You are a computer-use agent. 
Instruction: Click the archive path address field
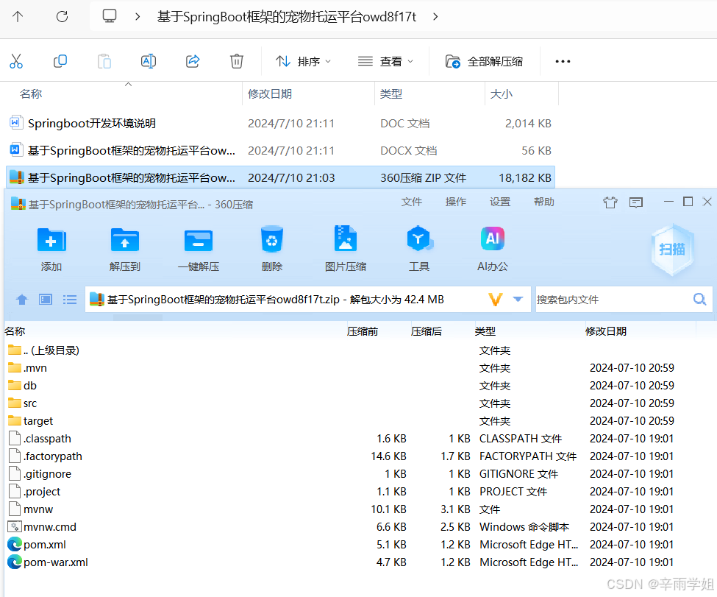click(x=307, y=300)
